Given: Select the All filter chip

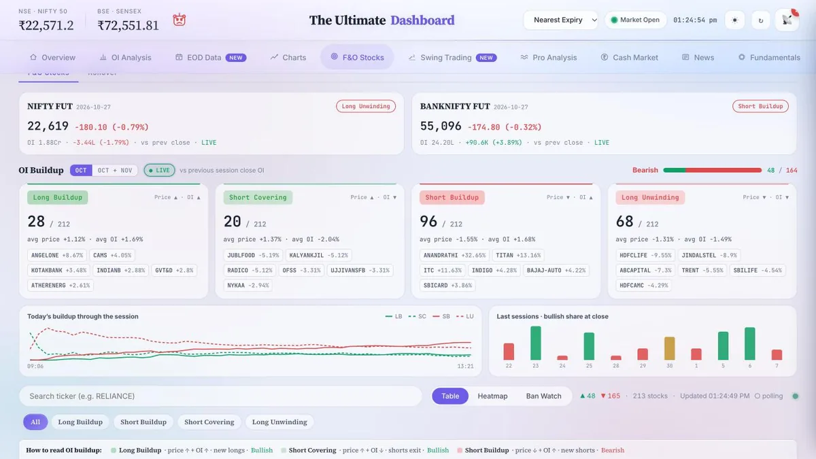Looking at the screenshot, I should coord(35,422).
